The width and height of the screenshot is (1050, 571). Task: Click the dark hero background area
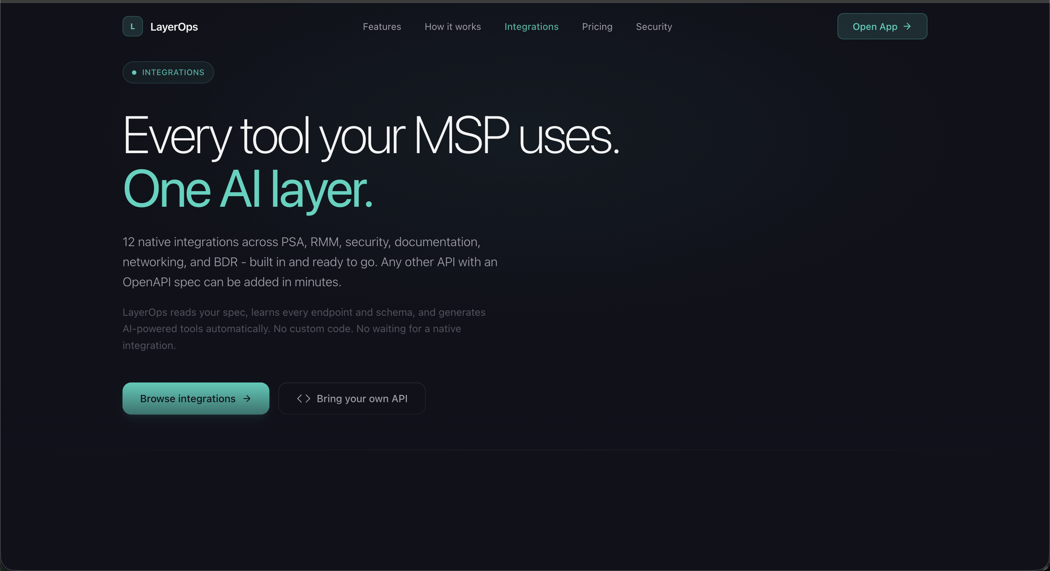point(774,285)
